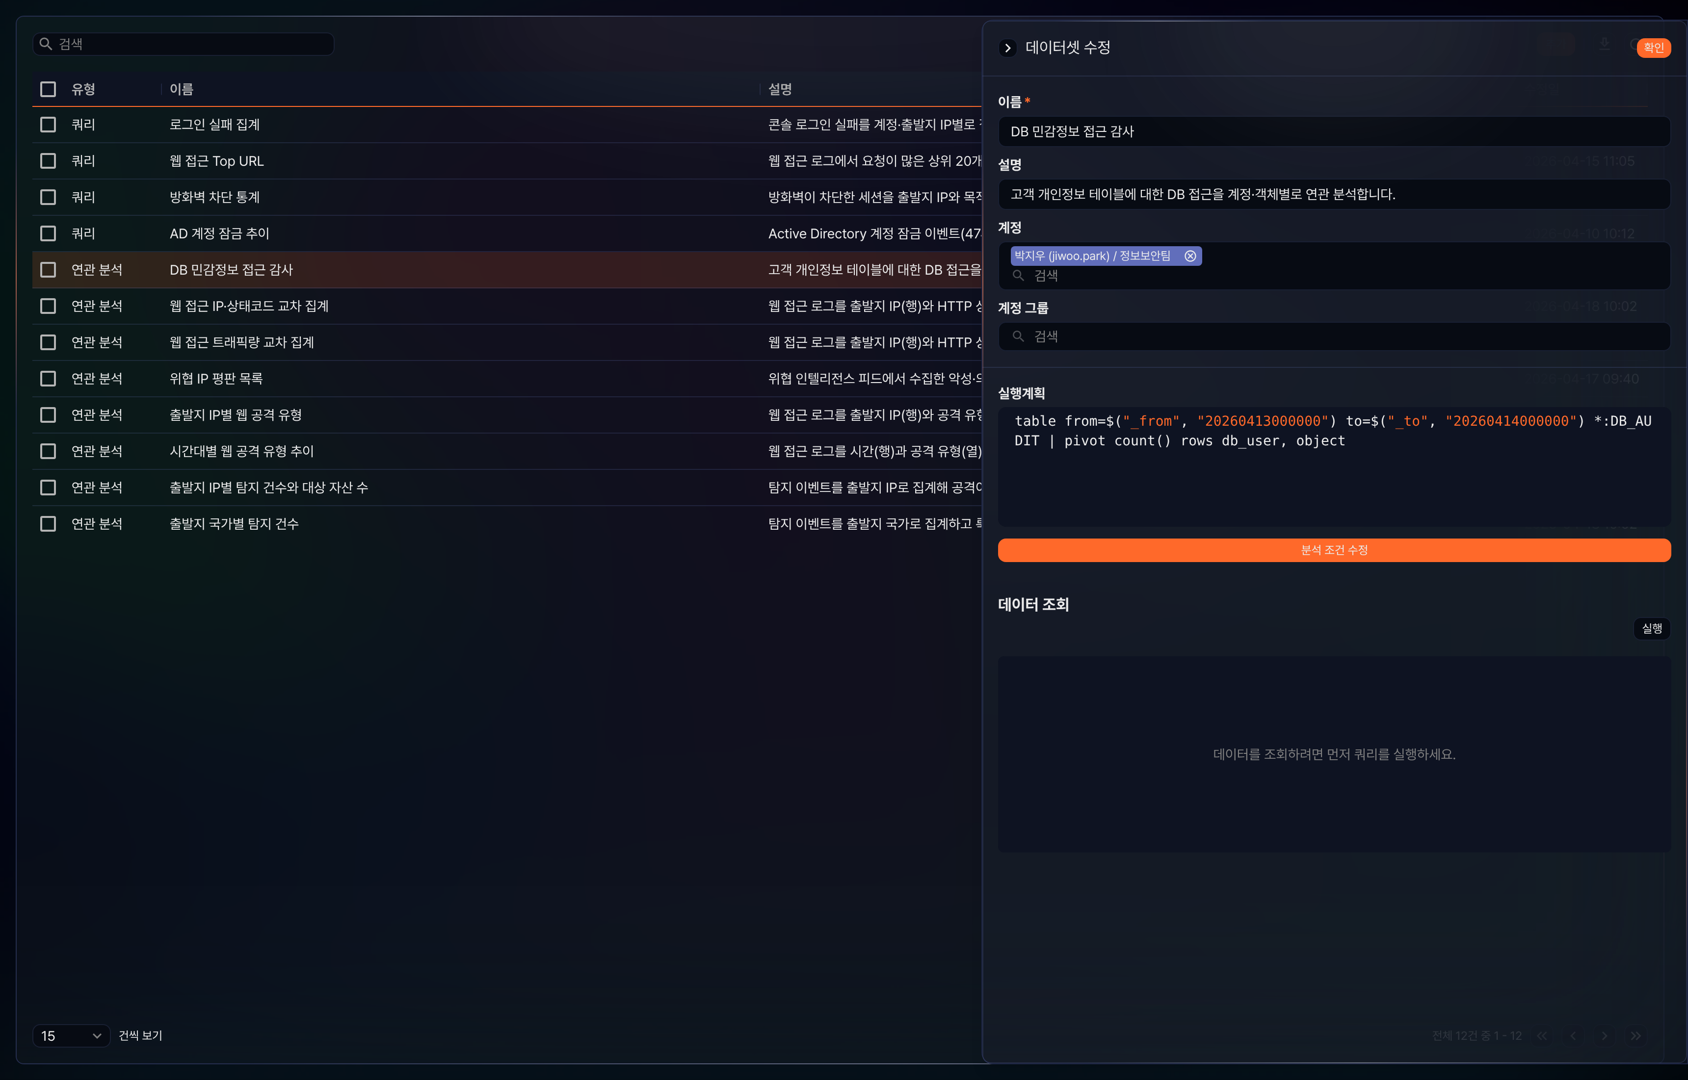Tick the checkbox for 출발지 국가별 탐지 건수
The height and width of the screenshot is (1080, 1688).
click(x=48, y=524)
